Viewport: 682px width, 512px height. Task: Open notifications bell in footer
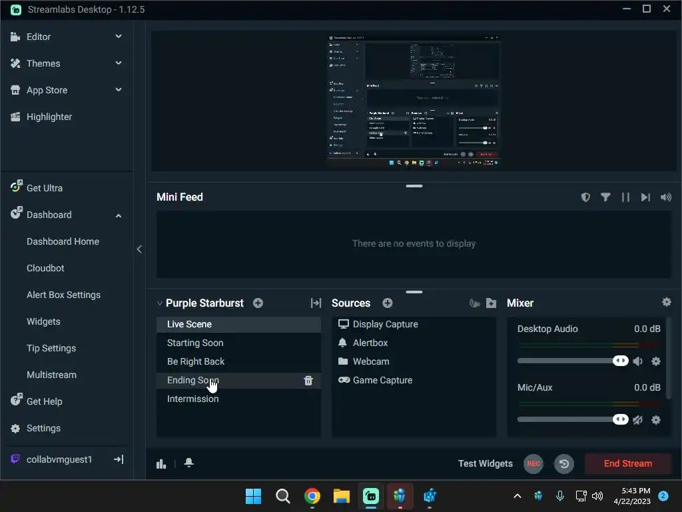(188, 463)
